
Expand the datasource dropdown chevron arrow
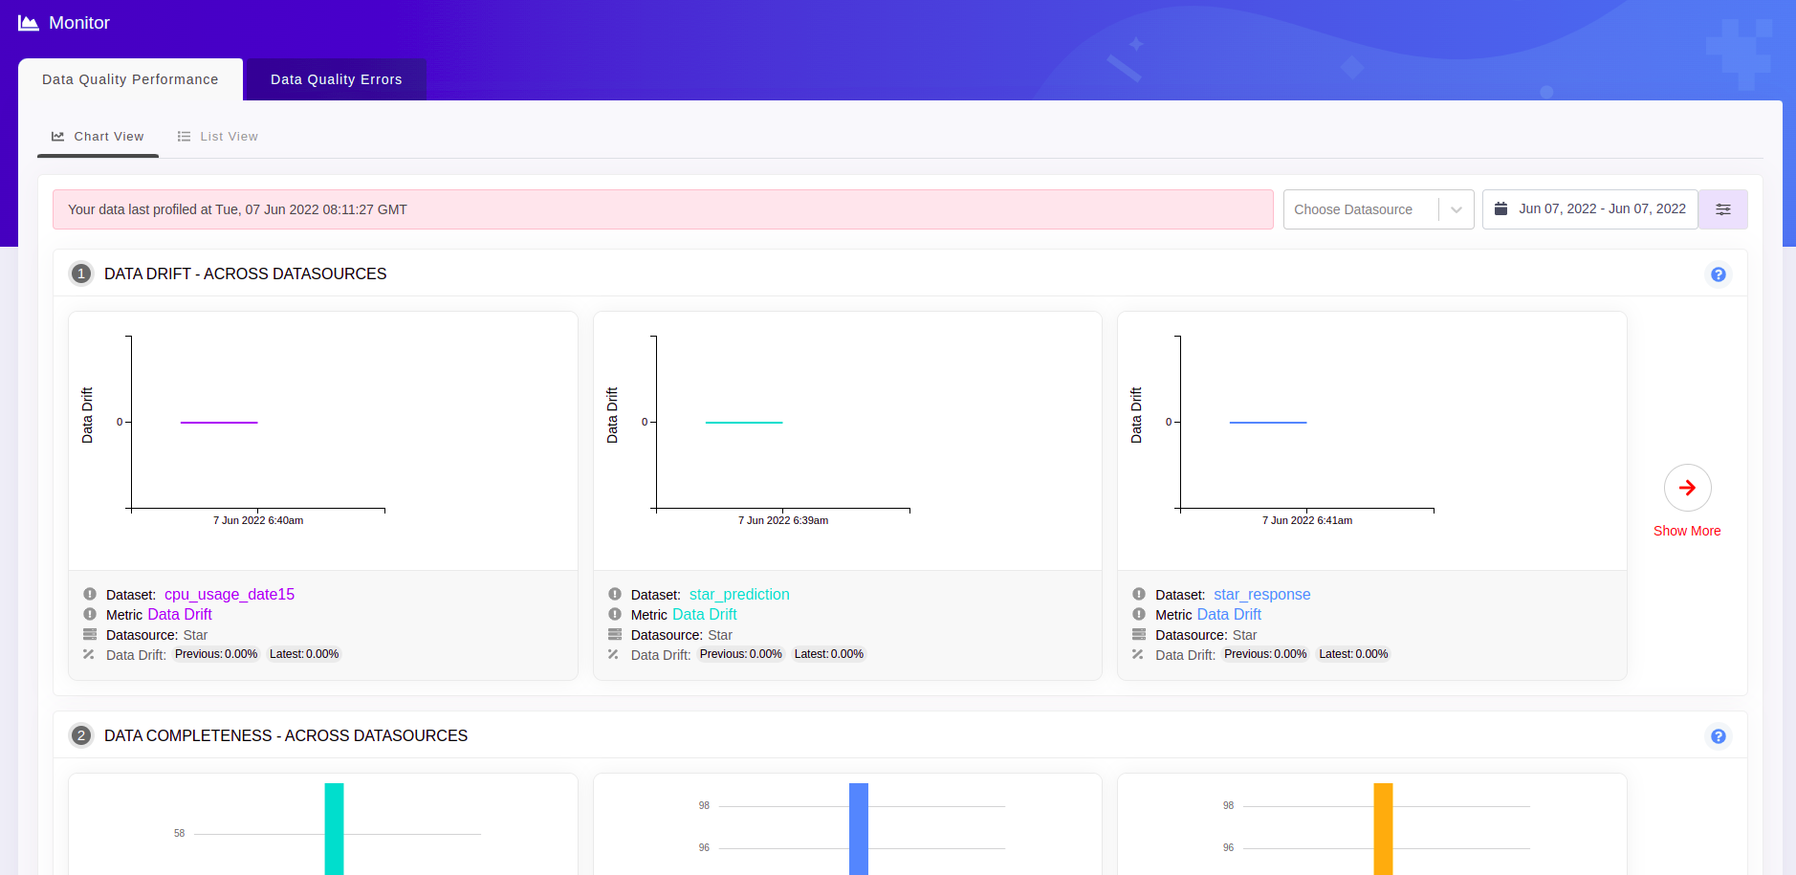pyautogui.click(x=1456, y=209)
